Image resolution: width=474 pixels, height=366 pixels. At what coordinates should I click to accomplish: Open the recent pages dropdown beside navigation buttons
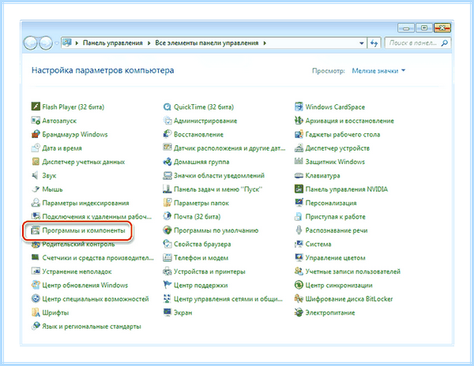tap(57, 43)
